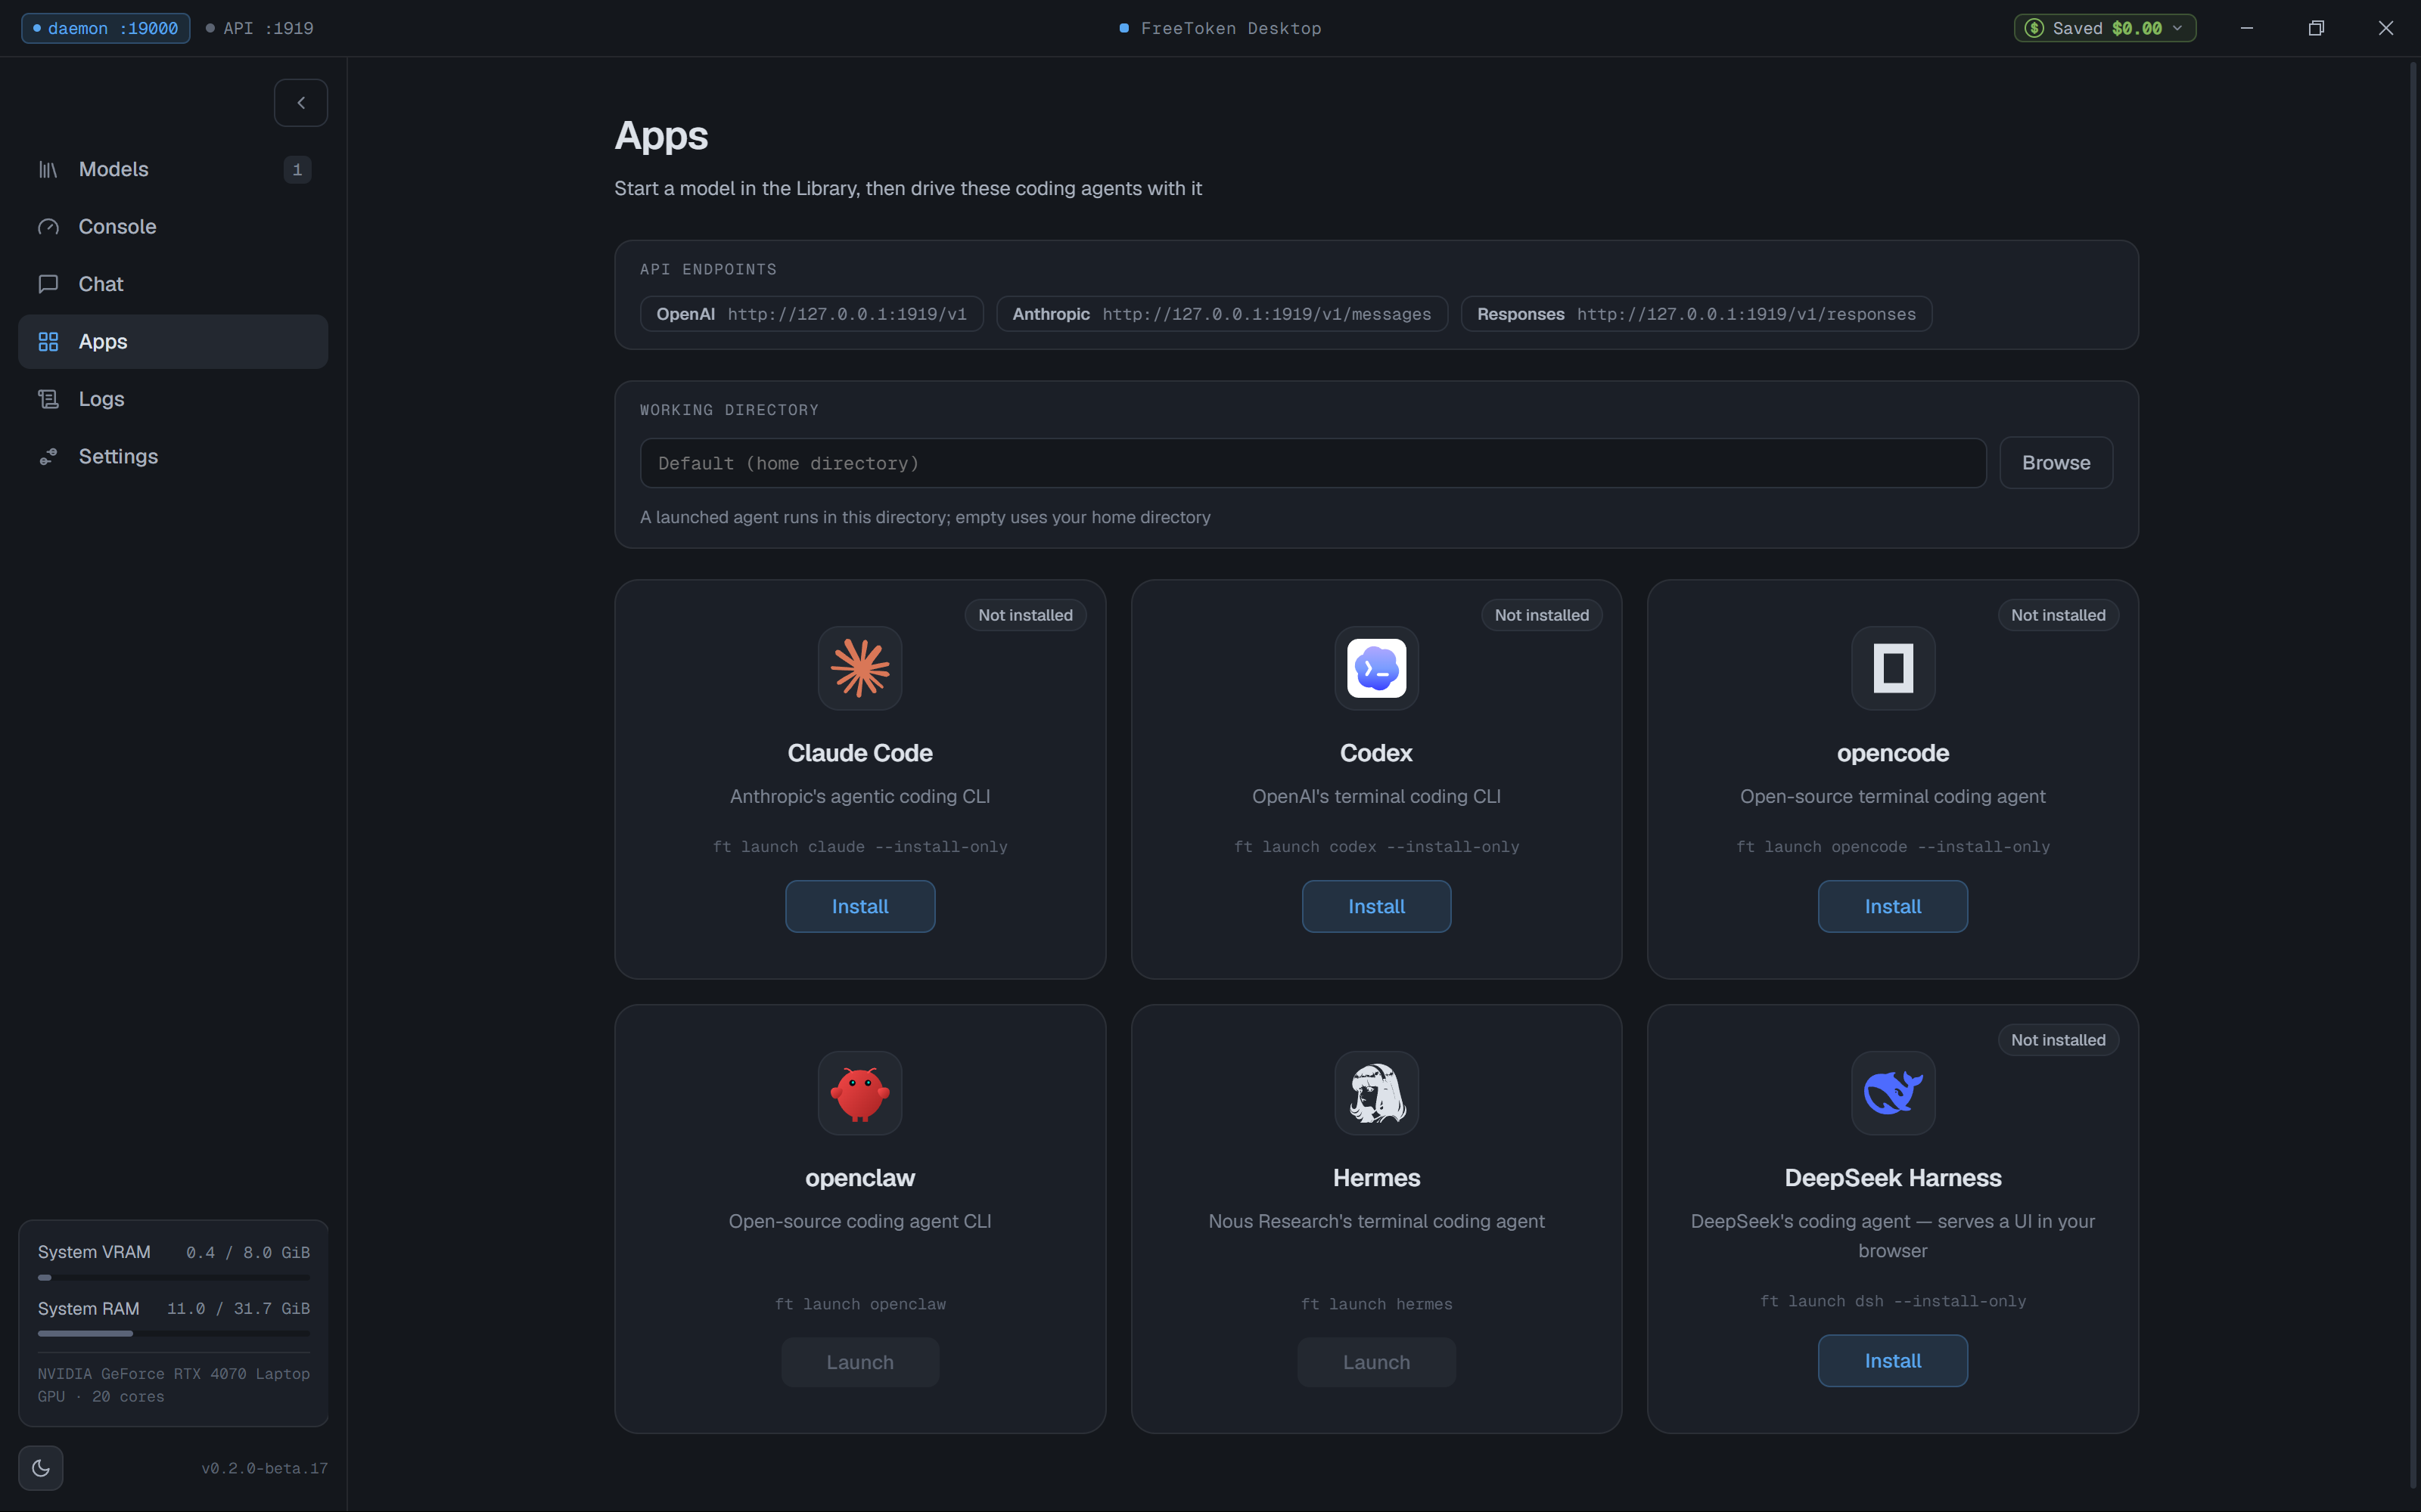Launch Hermes
This screenshot has width=2421, height=1512.
[1377, 1362]
